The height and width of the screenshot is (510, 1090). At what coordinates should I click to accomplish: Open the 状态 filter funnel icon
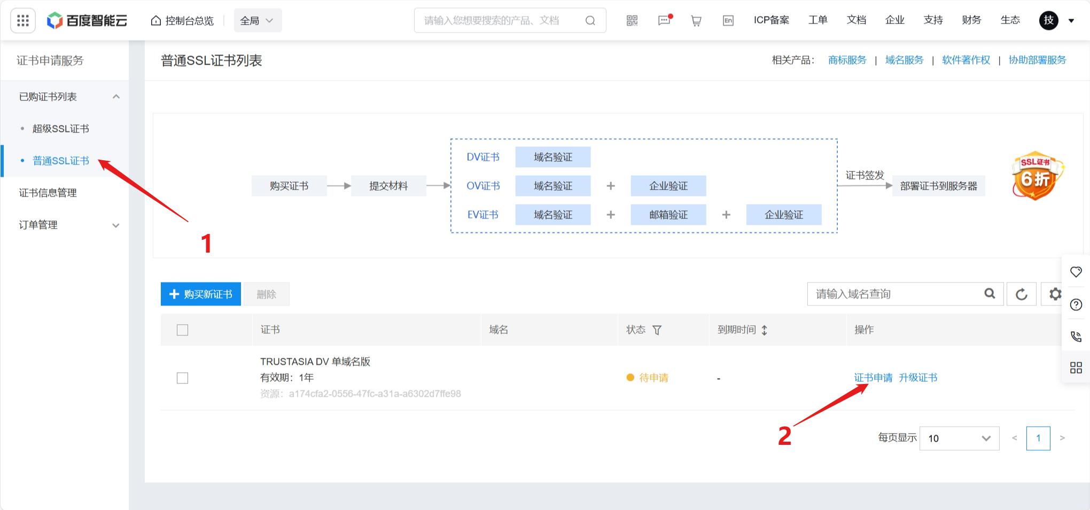pos(657,330)
